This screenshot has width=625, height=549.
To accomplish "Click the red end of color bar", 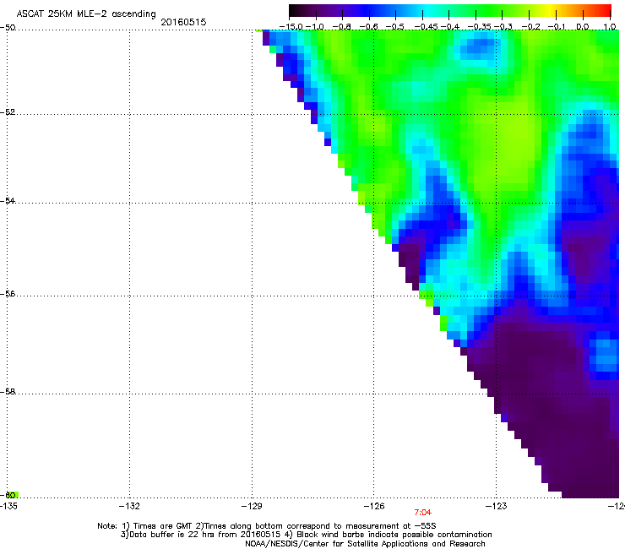I will [604, 11].
